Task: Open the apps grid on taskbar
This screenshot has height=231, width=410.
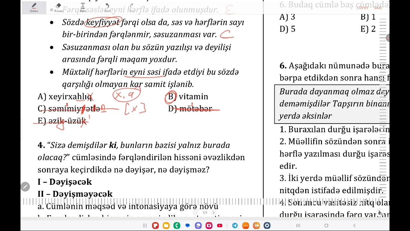Action: tap(145, 226)
